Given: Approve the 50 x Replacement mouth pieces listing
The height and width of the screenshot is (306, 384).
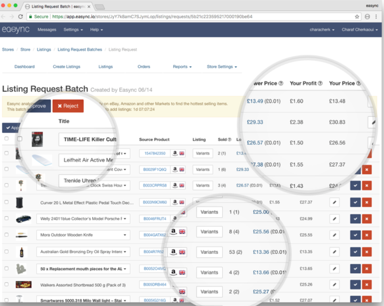Looking at the screenshot, I should tap(355, 269).
